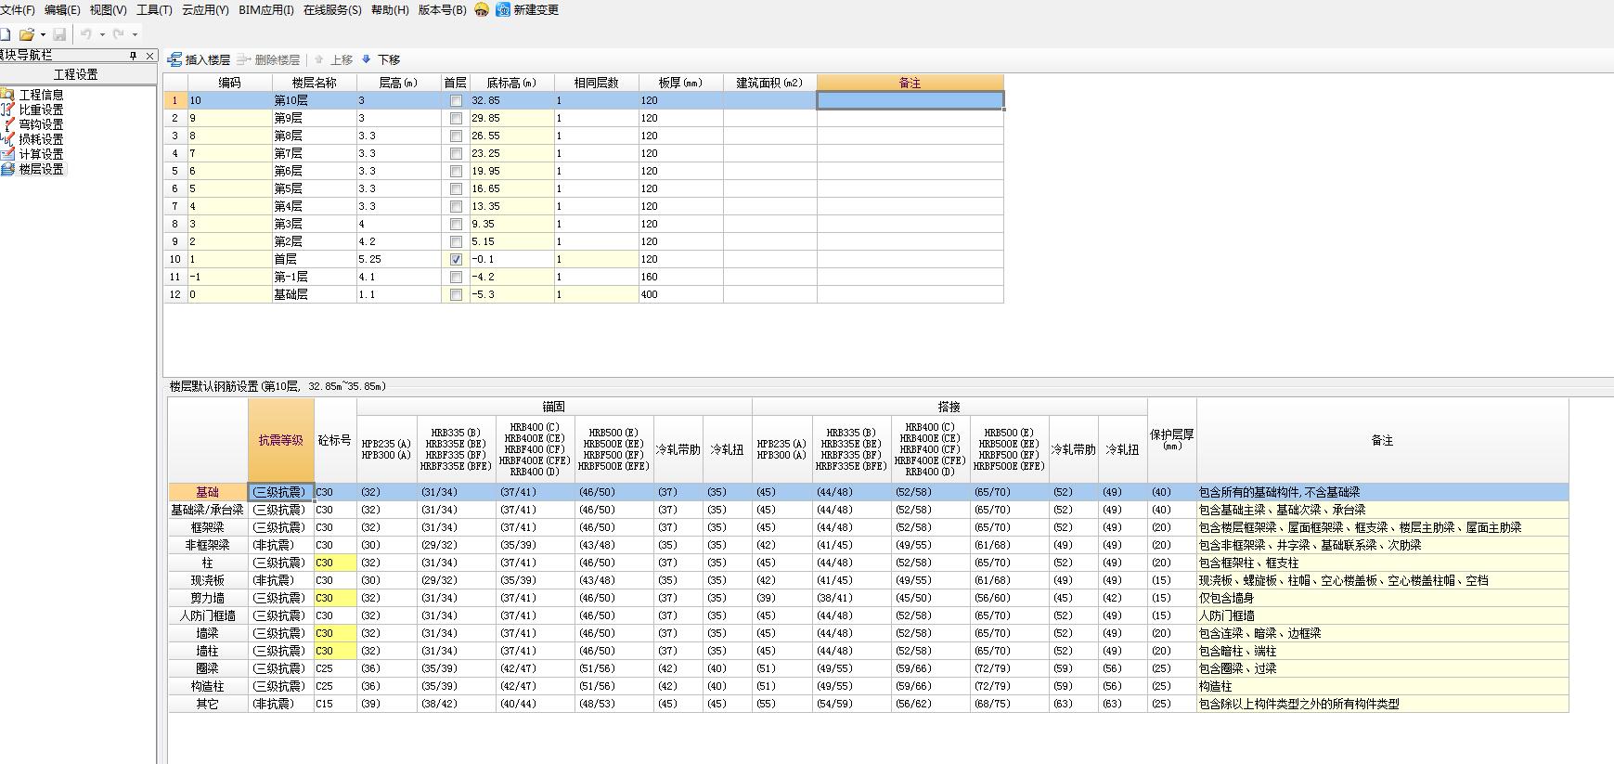Viewport: 1614px width, 764px height.
Task: Click 板厚 cell 160 of 第-1层
Action: (x=680, y=277)
